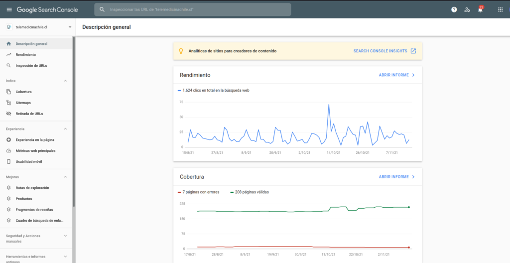This screenshot has width=510, height=263.
Task: Collapse the Mejoras section
Action: pyautogui.click(x=65, y=177)
